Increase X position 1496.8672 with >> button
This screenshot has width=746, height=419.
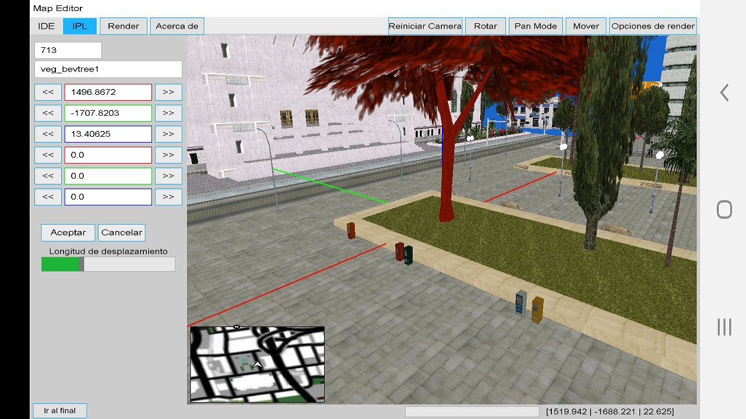pos(168,92)
